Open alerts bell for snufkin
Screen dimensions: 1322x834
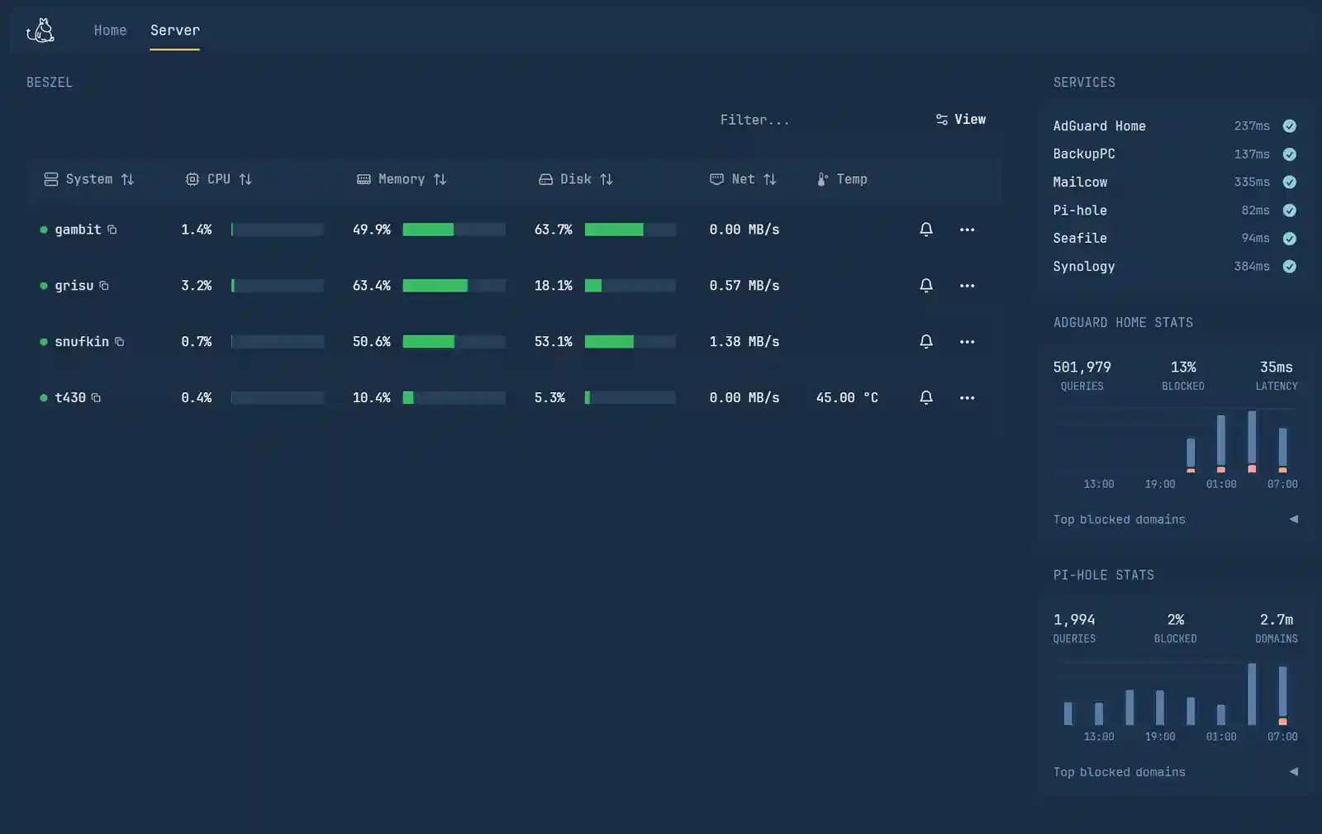pyautogui.click(x=926, y=342)
